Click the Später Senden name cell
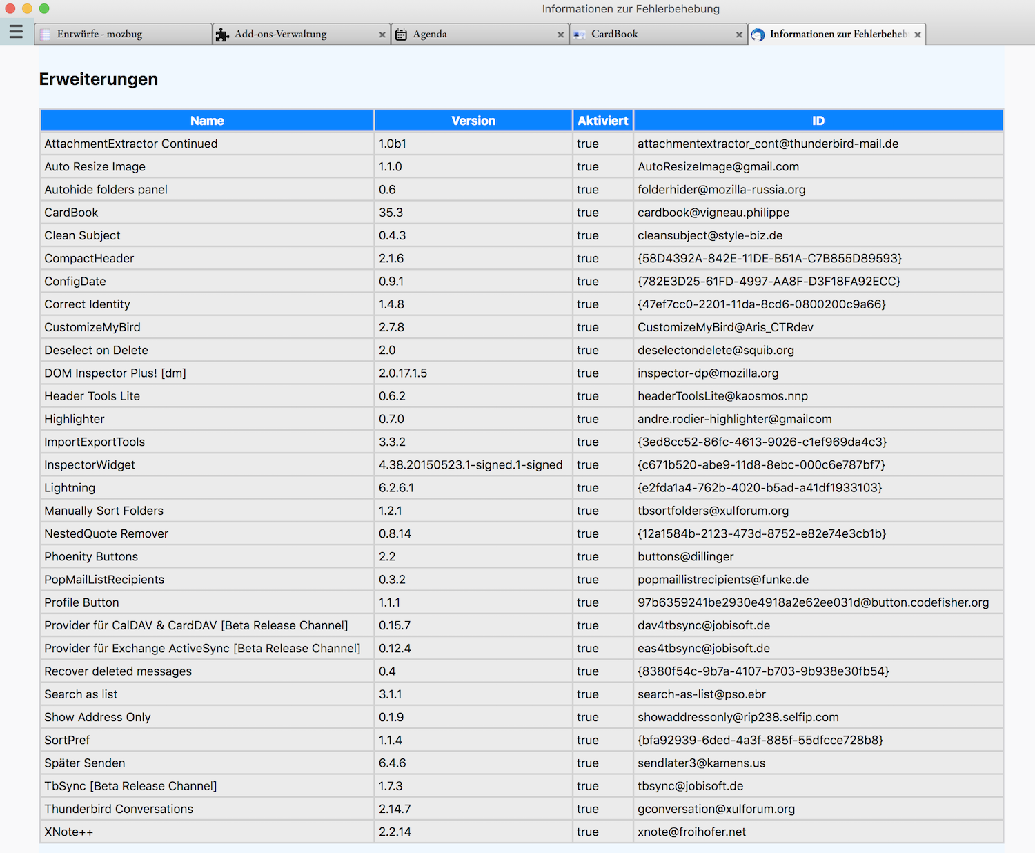Screen dimensions: 1035x853 [x=207, y=763]
